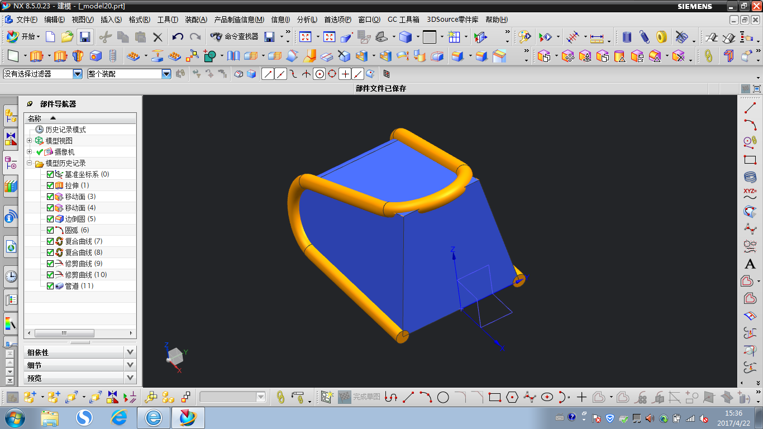
Task: Open the 帮助(H) menu
Action: 497,20
